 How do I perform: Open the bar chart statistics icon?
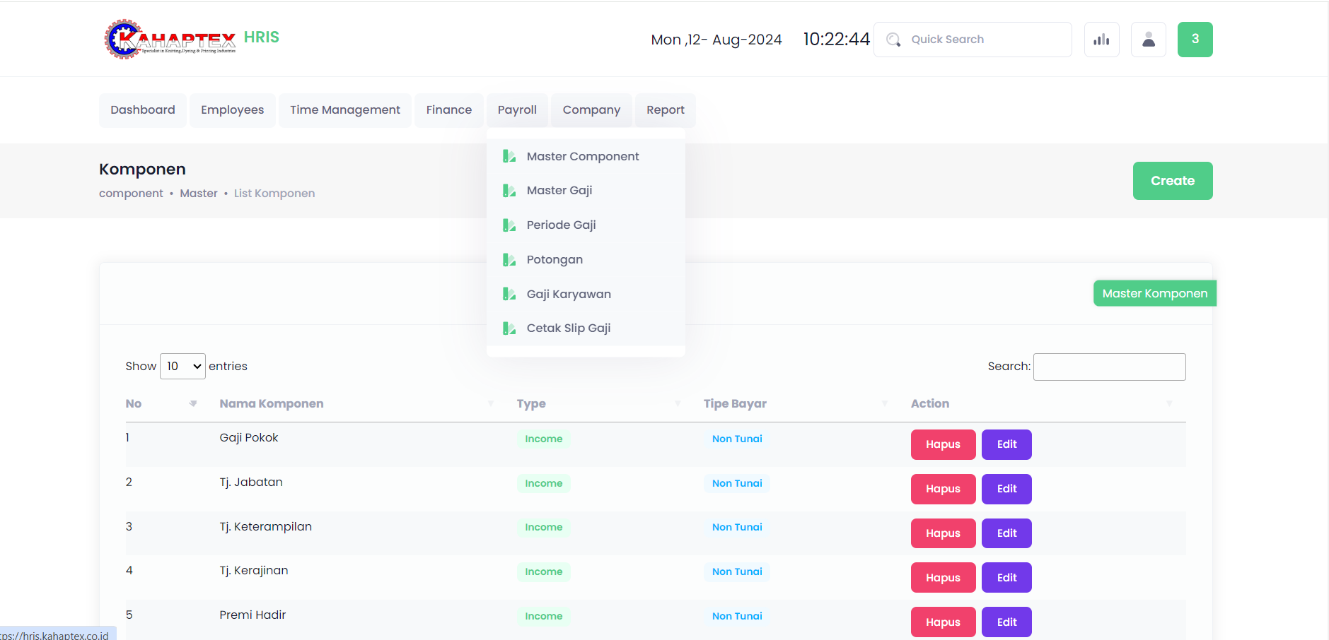(x=1101, y=40)
